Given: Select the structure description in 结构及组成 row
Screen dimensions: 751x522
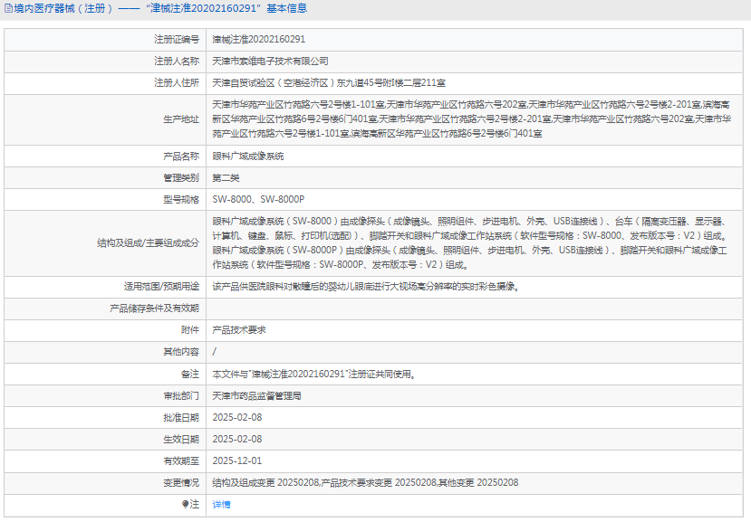Looking at the screenshot, I should 470,243.
